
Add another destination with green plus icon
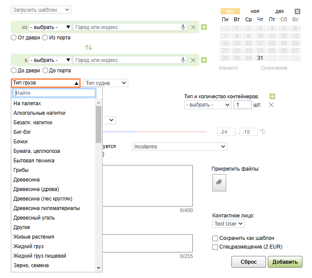204,60
